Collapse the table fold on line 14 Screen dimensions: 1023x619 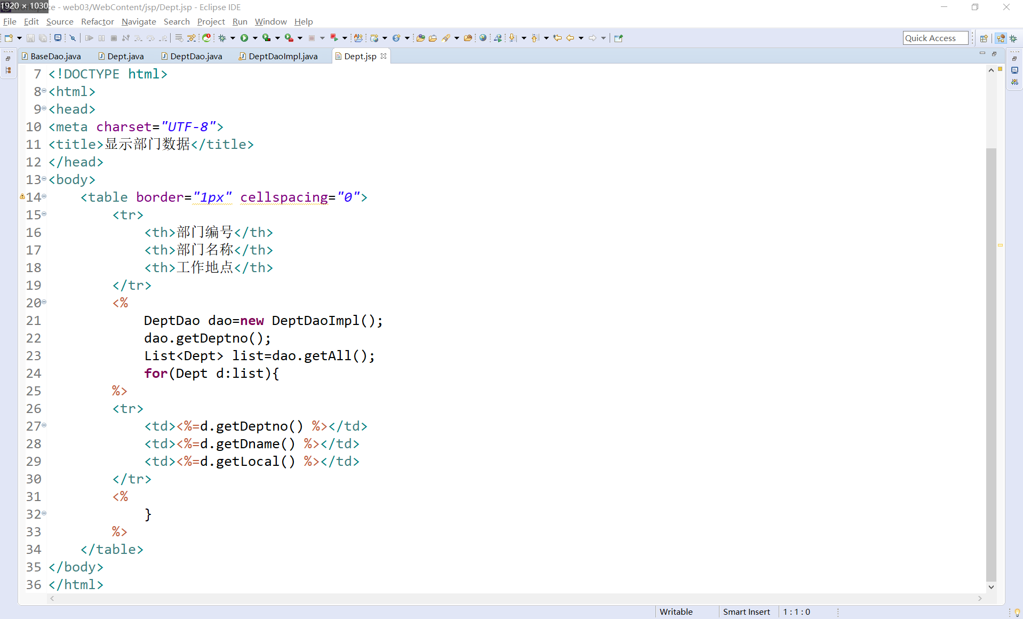(44, 196)
